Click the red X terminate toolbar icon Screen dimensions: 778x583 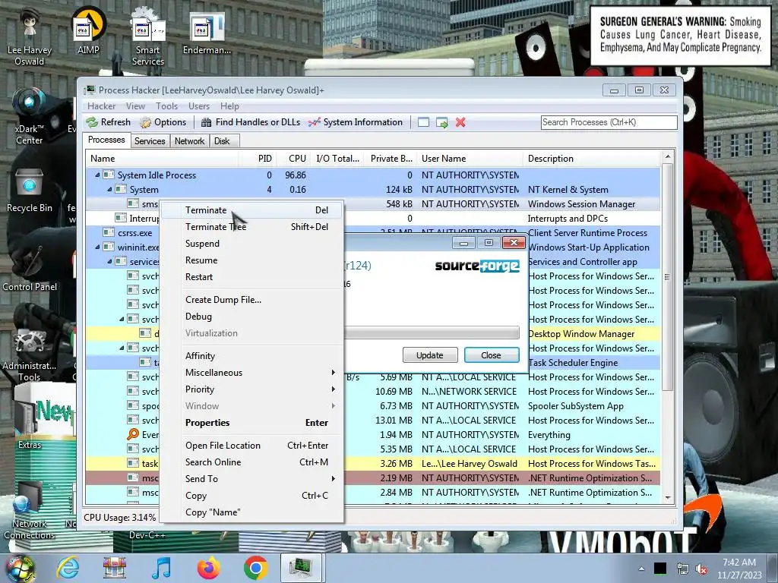460,122
